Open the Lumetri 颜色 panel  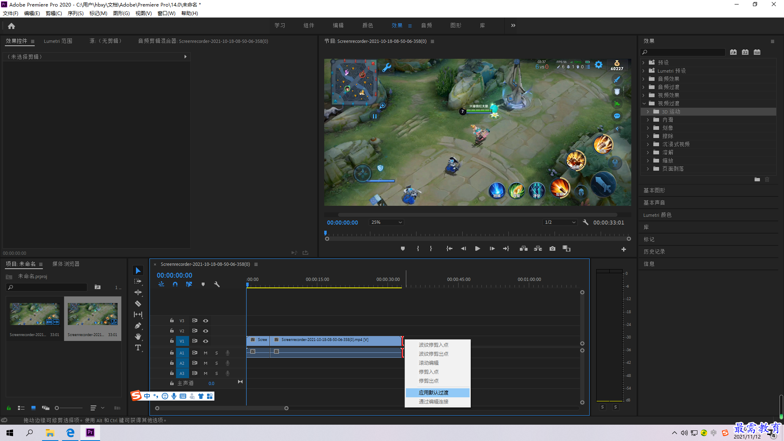657,215
